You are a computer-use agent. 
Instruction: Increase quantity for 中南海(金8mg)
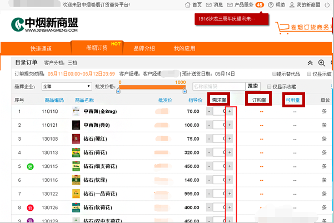pyautogui.click(x=230, y=111)
